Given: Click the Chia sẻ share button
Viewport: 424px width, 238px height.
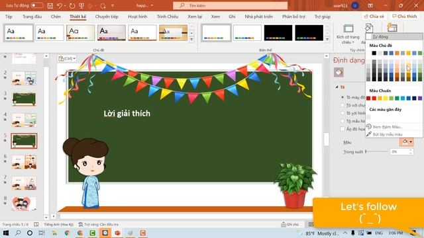Looking at the screenshot, I should 374,17.
